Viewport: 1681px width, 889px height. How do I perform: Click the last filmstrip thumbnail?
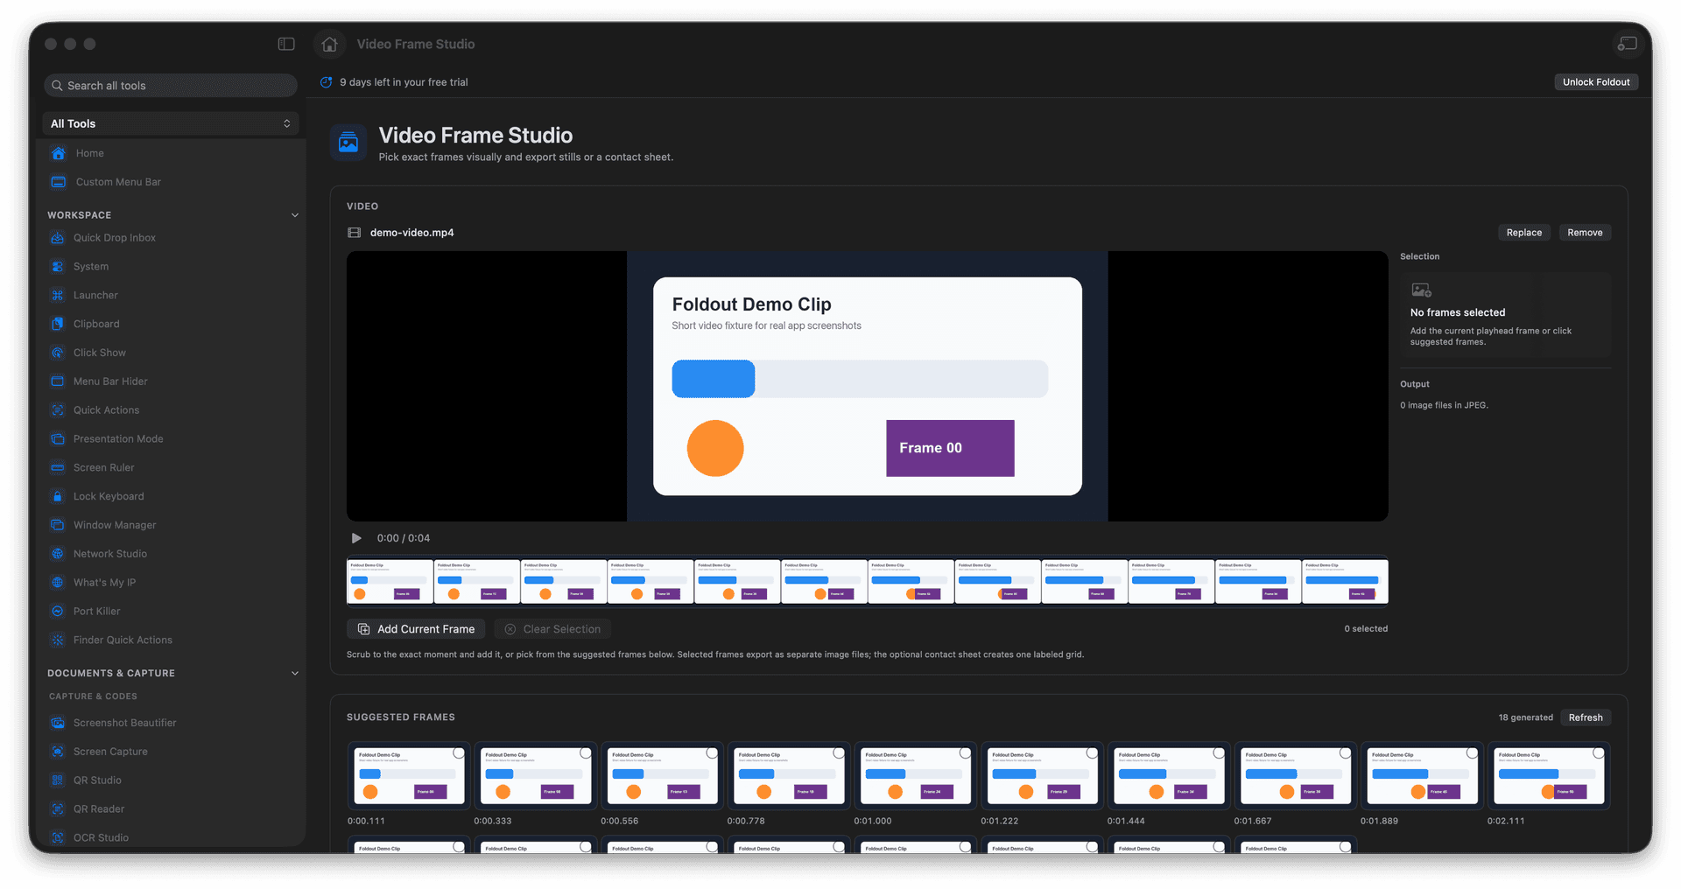(x=1345, y=582)
